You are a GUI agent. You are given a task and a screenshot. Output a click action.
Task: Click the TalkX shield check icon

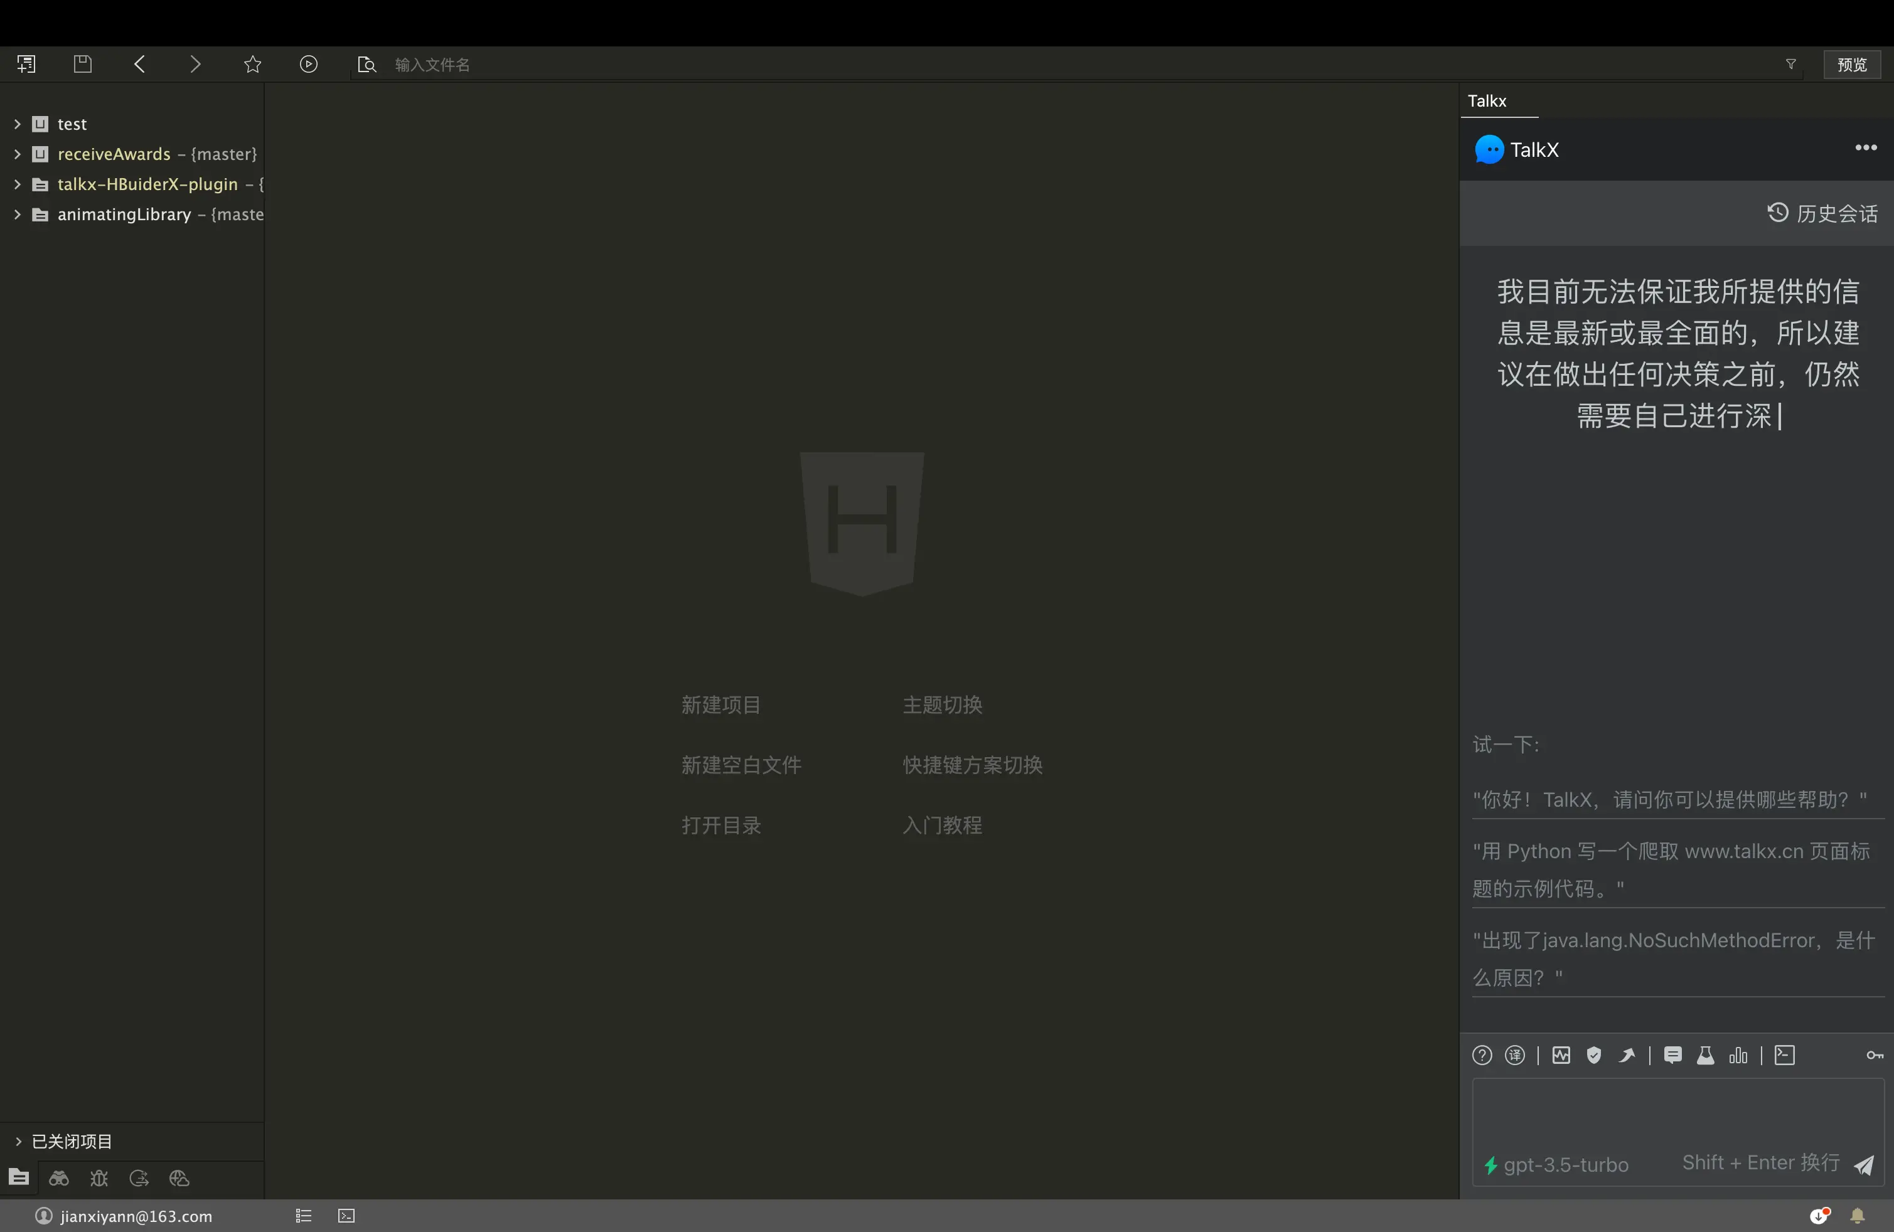pos(1594,1056)
